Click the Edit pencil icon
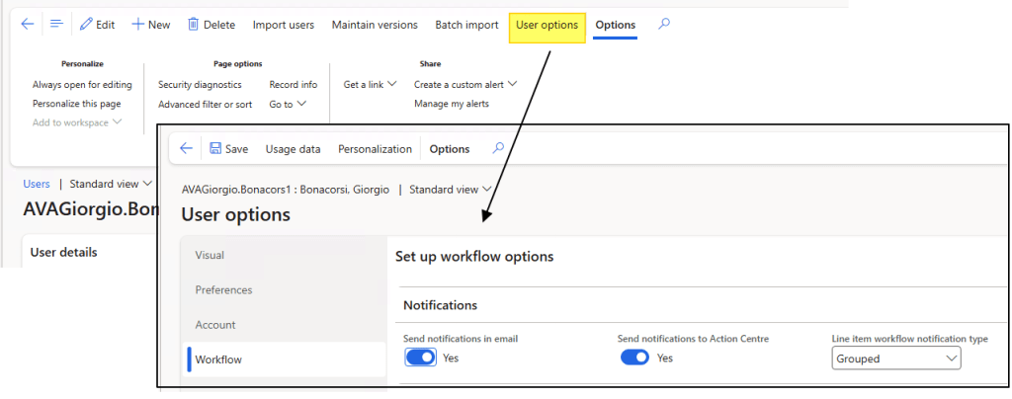 pyautogui.click(x=86, y=25)
